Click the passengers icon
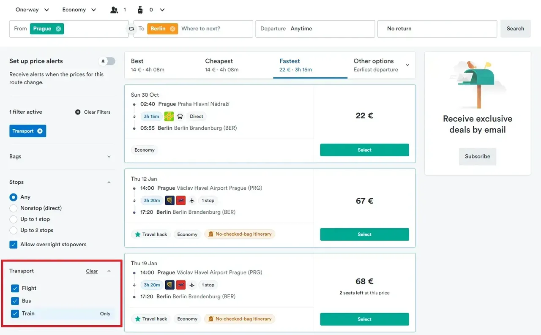This screenshot has height=335, width=541. (114, 10)
